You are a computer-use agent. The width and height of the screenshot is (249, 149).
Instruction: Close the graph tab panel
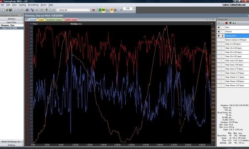pos(213,19)
